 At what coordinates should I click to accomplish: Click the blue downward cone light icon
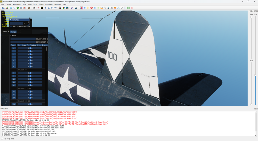tap(45, 8)
